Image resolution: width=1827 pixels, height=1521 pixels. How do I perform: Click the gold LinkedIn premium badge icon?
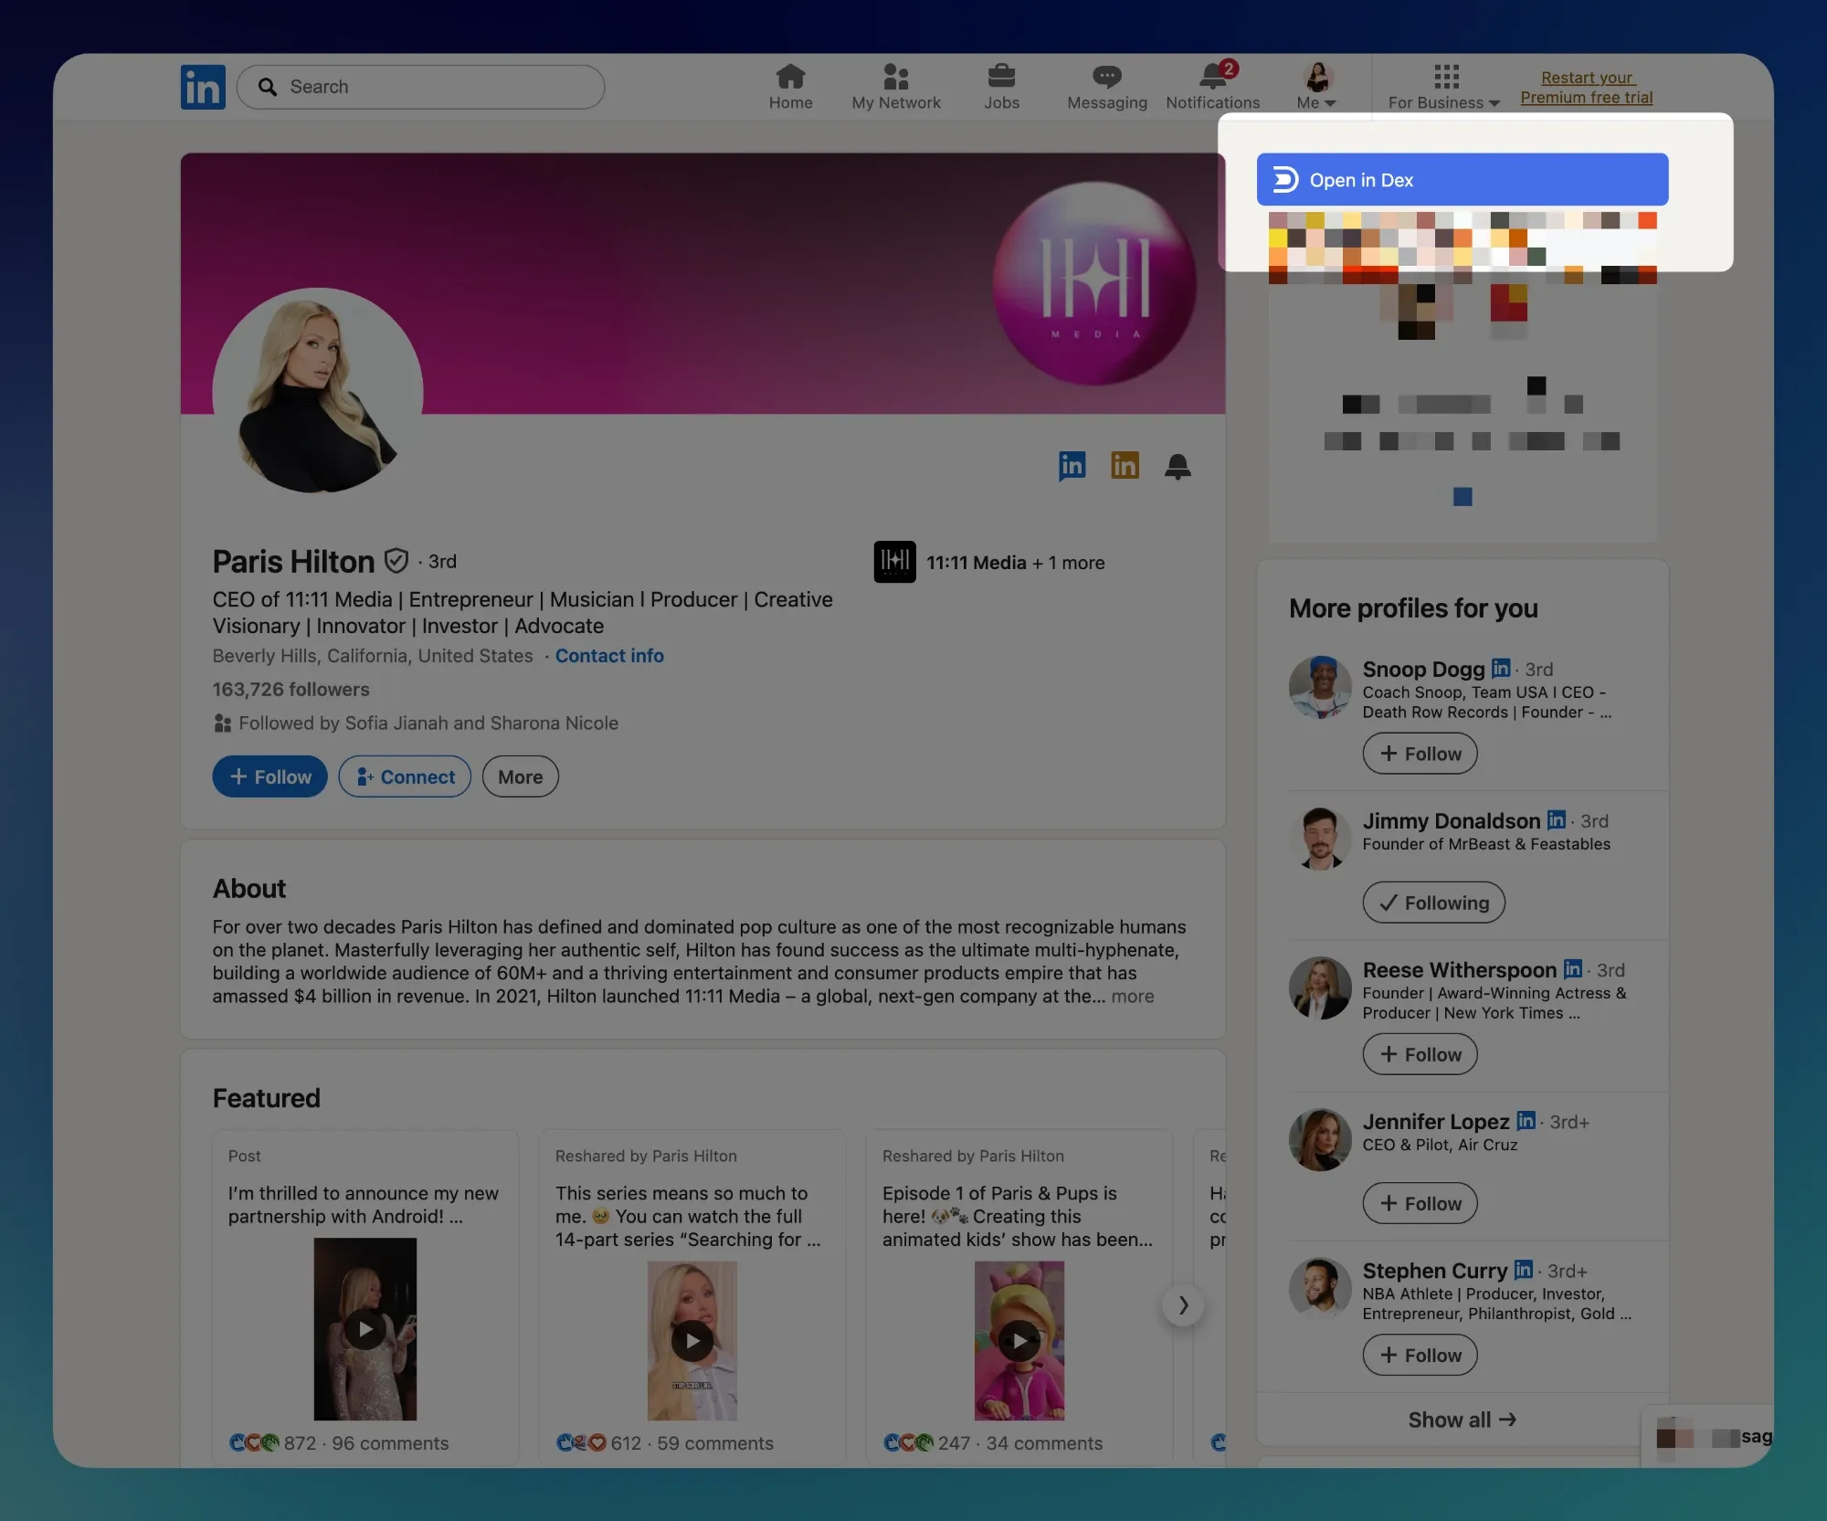[x=1125, y=466]
